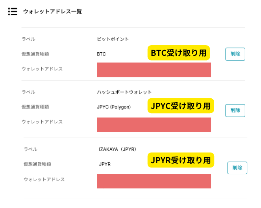Click ウォレットアドレス field name in the JPYC entry
261x208 pixels.
(42, 122)
